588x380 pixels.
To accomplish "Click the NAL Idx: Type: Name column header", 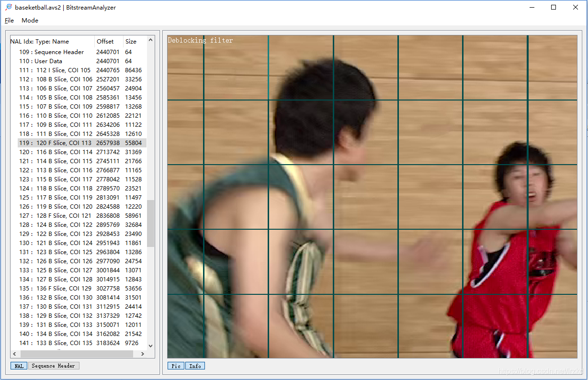I will (x=53, y=41).
